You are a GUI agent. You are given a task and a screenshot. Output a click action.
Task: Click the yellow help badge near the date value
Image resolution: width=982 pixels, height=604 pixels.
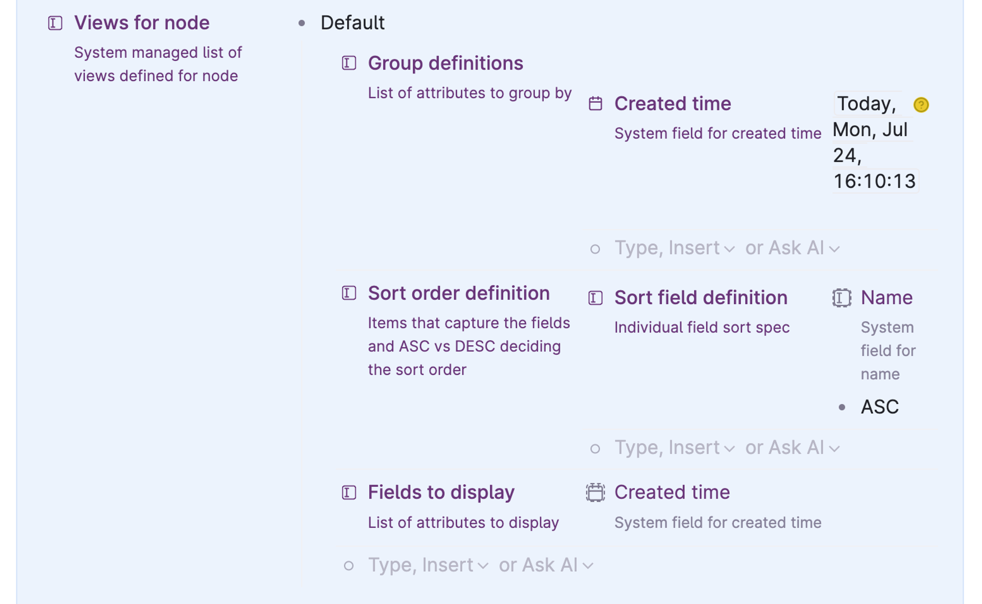click(921, 104)
